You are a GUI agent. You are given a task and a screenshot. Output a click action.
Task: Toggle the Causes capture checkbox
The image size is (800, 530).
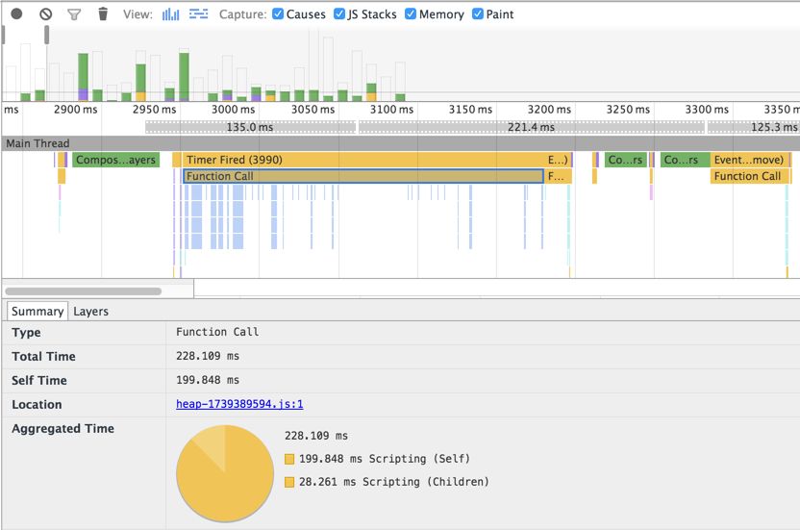278,13
